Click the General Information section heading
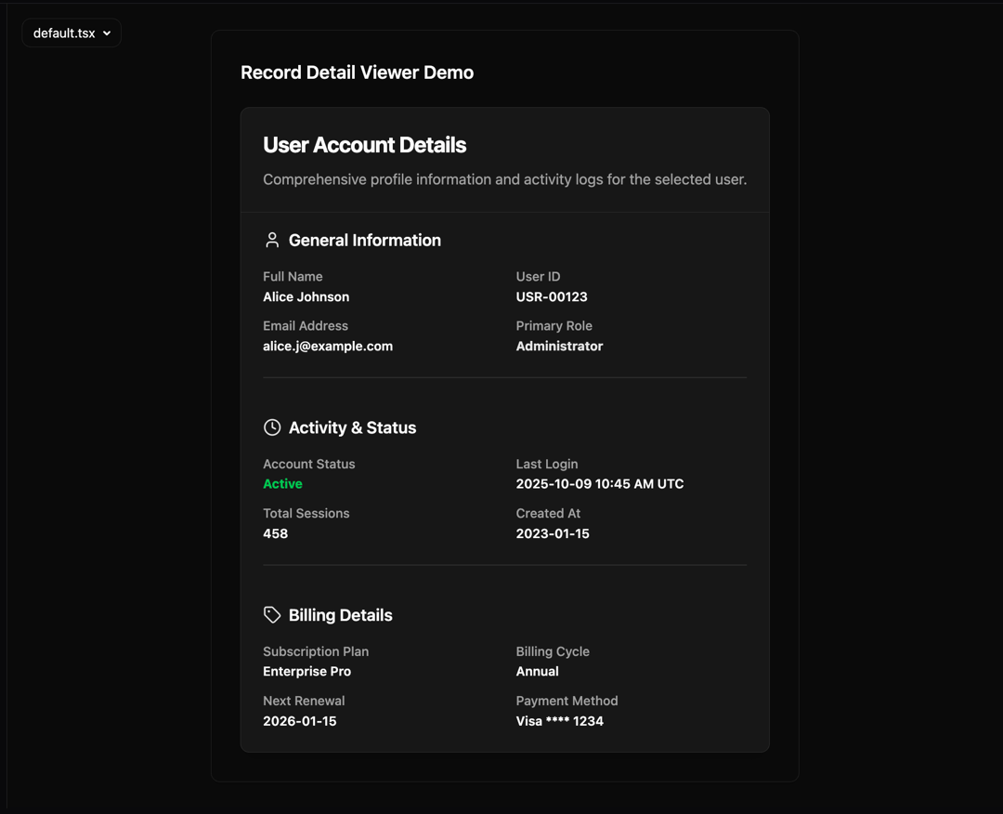 tap(365, 240)
